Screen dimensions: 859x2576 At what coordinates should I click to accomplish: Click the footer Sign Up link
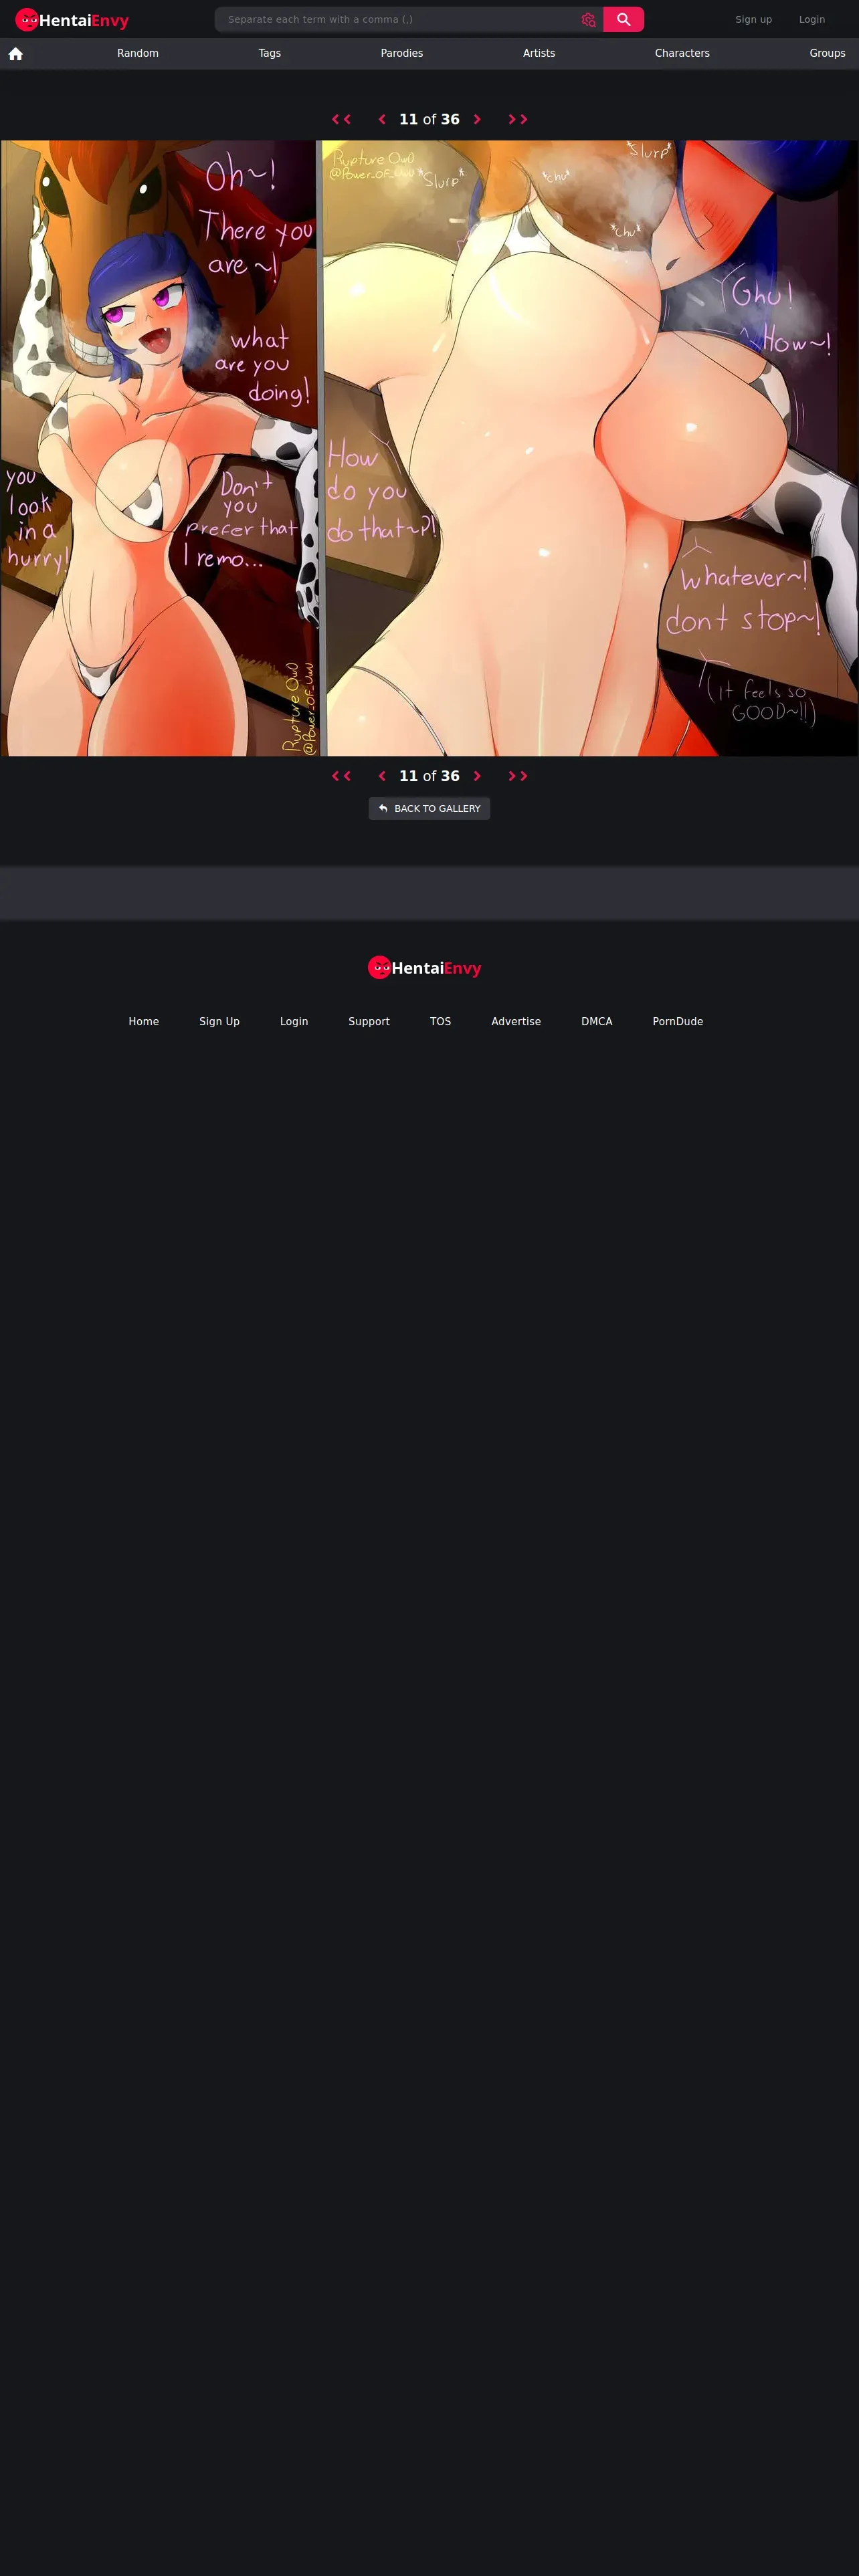219,1021
